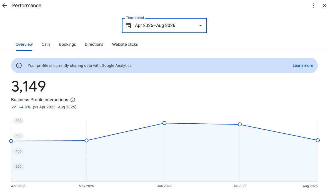
Task: Click info icon beside Business Profile interactions
Action: pos(72,100)
